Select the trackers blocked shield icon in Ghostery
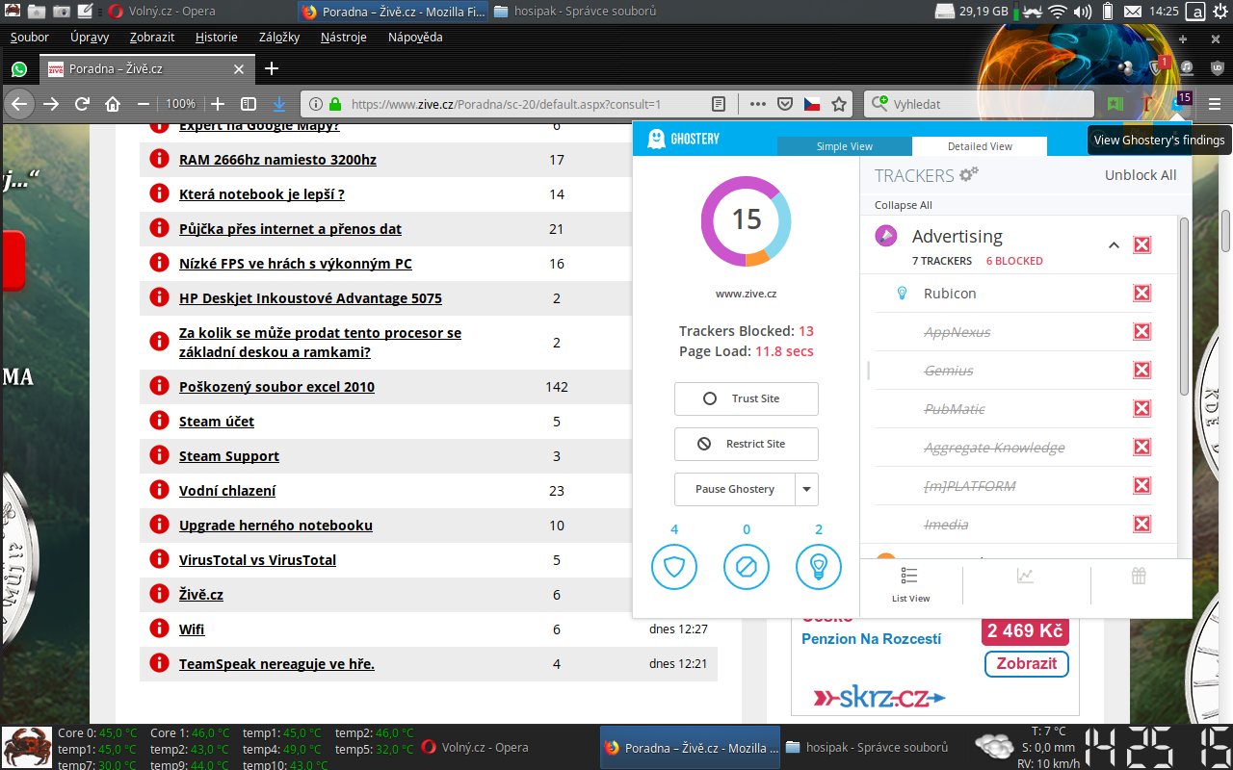 pyautogui.click(x=674, y=567)
